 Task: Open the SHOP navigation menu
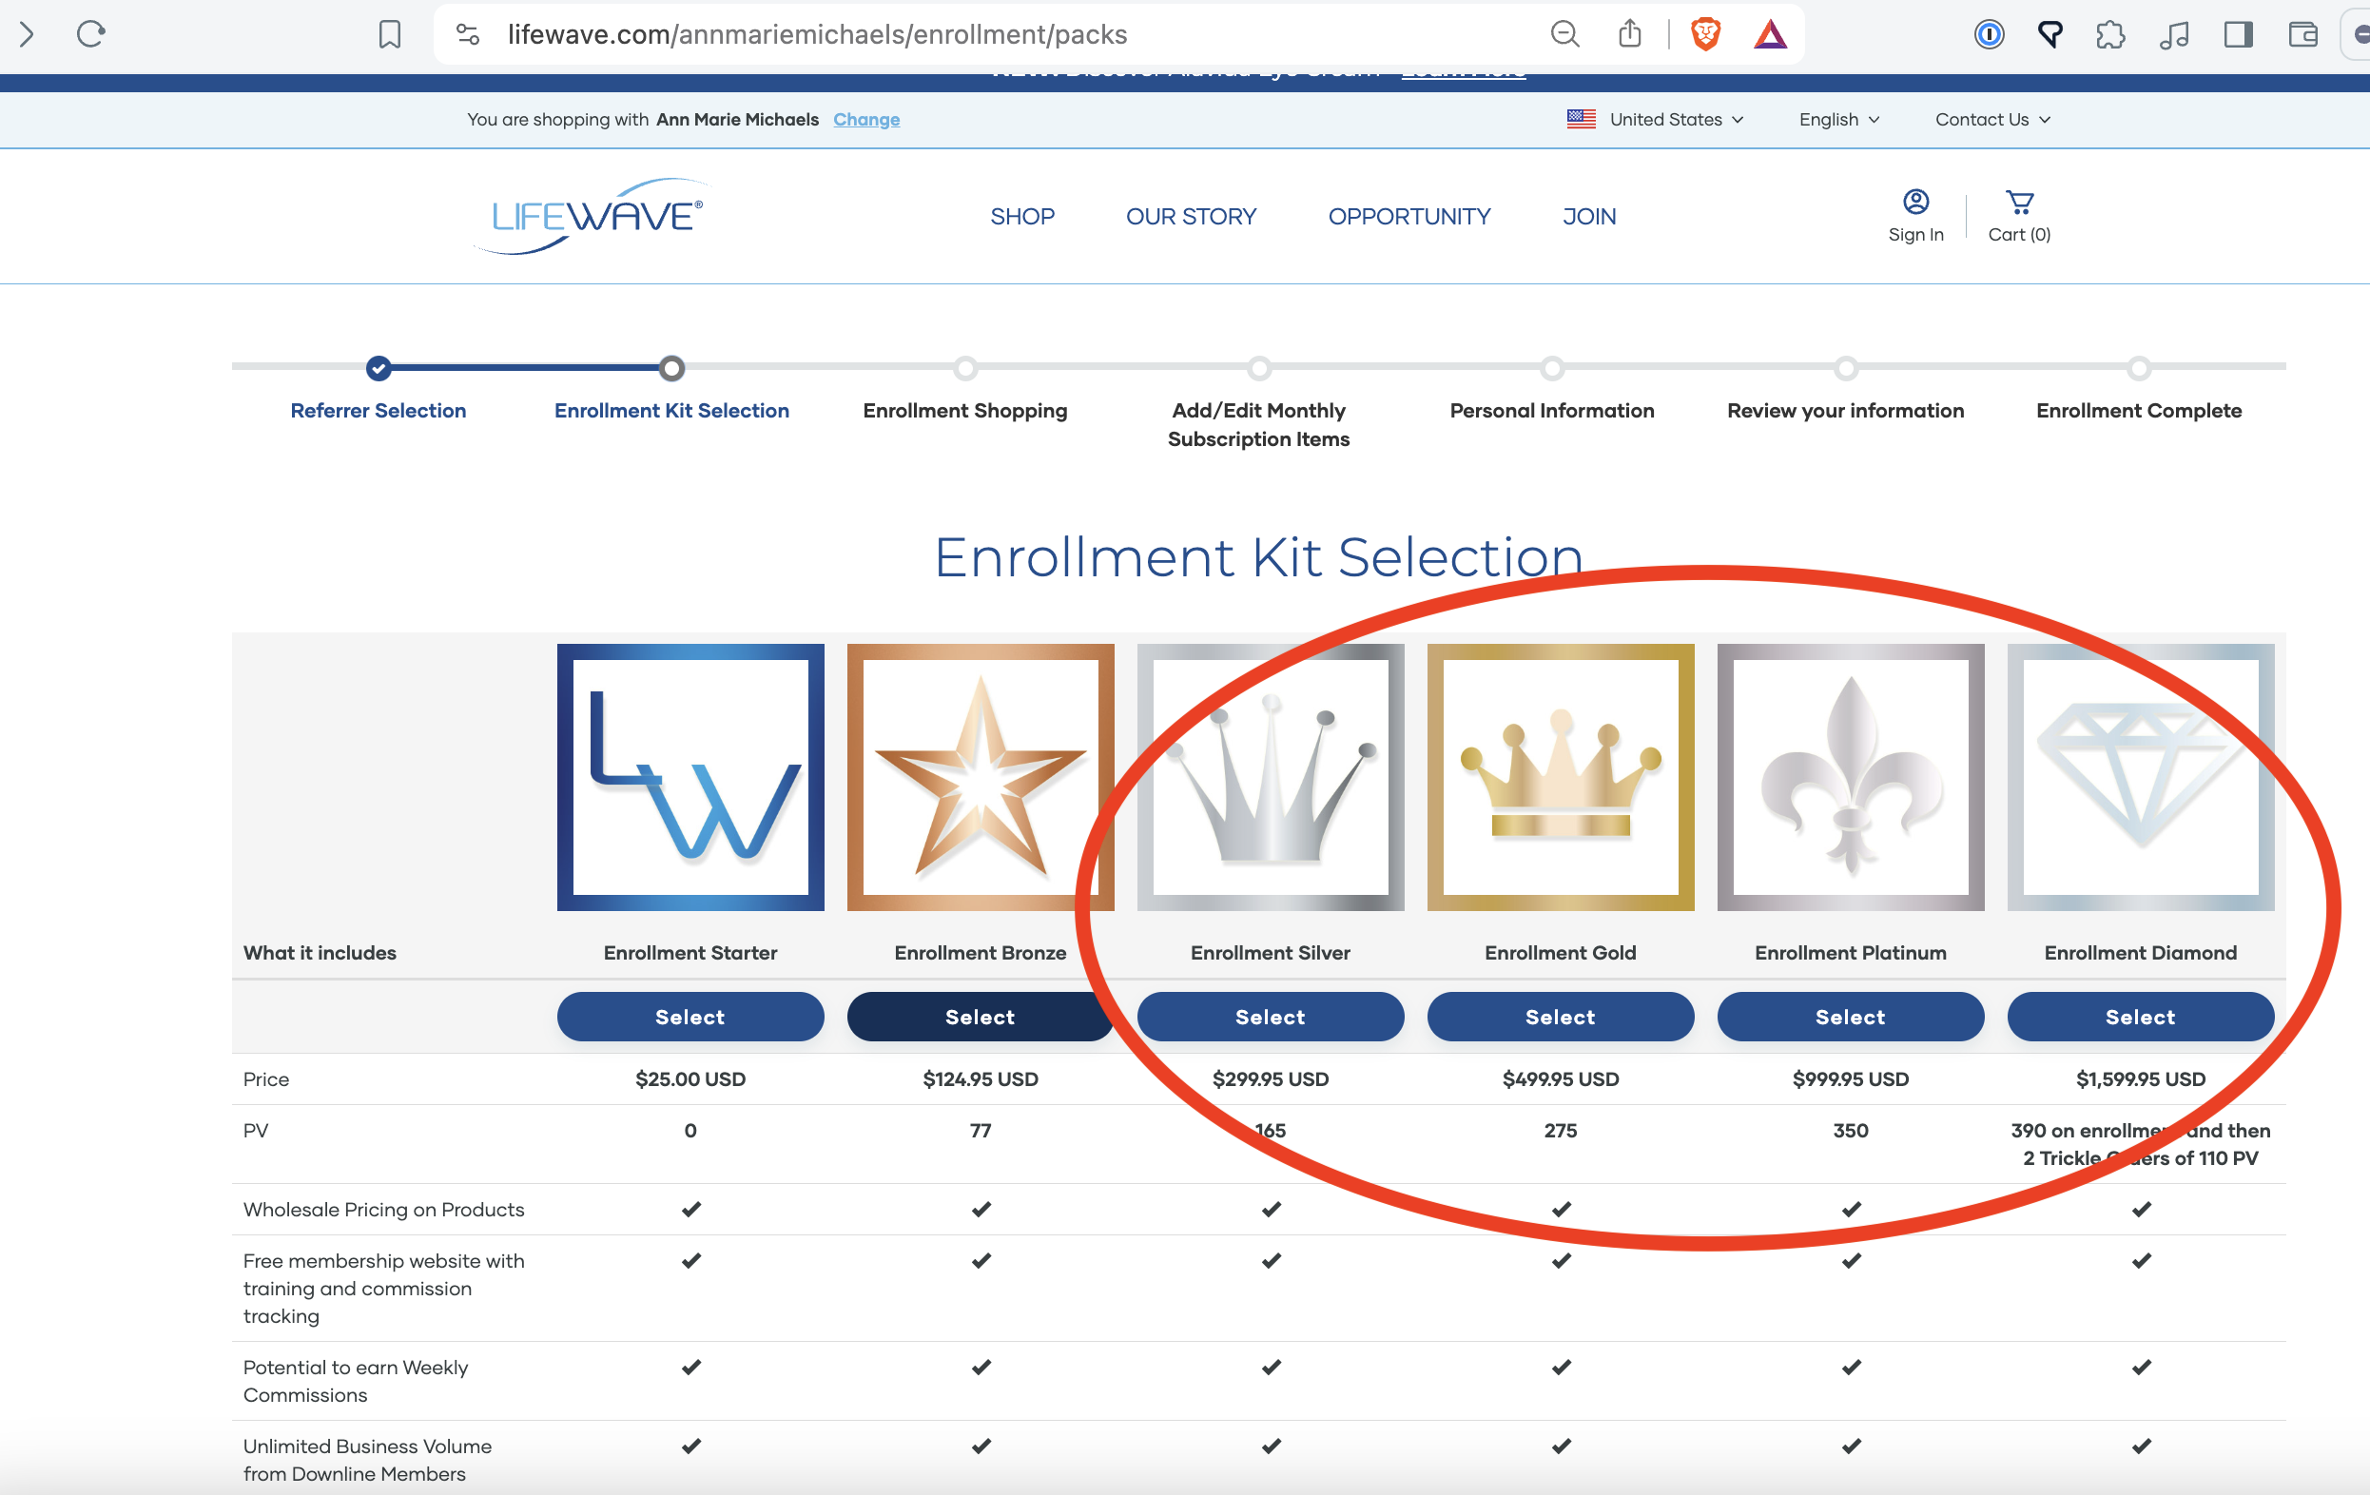1021,215
